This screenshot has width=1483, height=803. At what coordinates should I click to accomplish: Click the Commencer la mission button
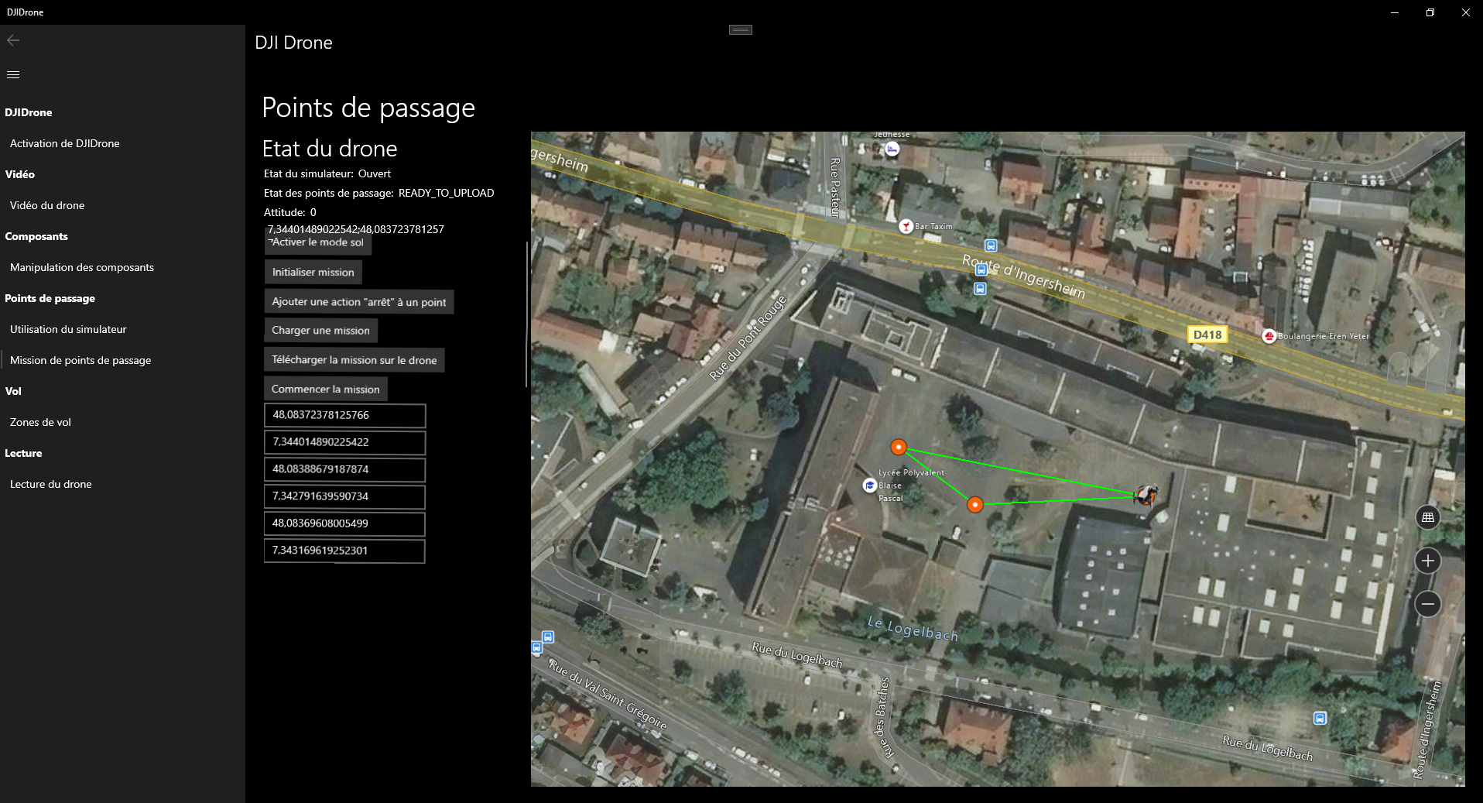[325, 389]
